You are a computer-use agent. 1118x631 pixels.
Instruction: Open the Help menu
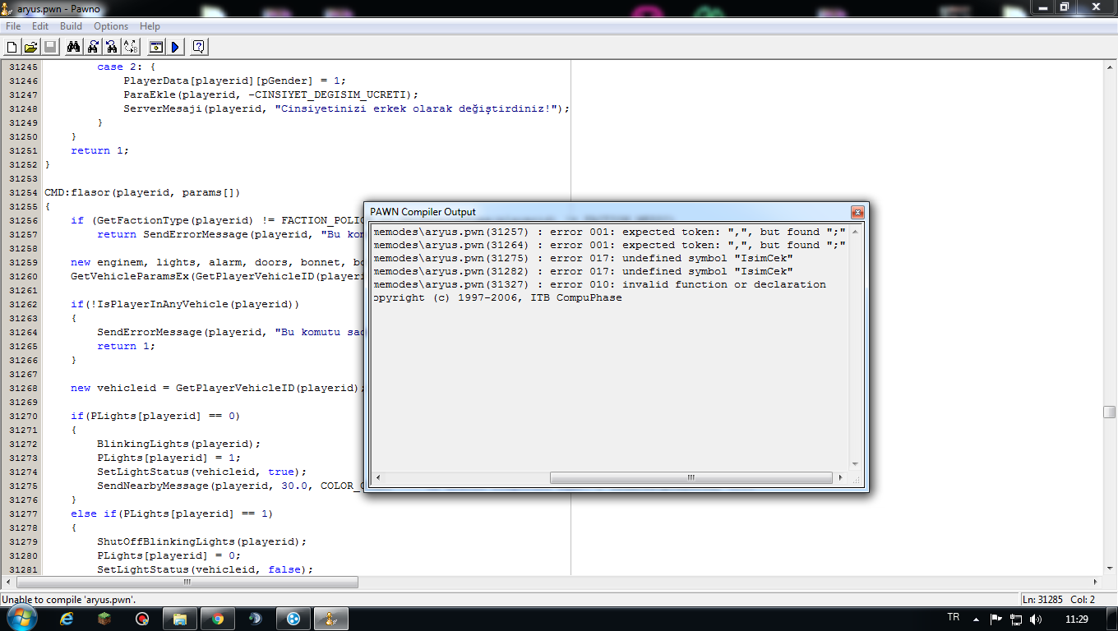[150, 26]
